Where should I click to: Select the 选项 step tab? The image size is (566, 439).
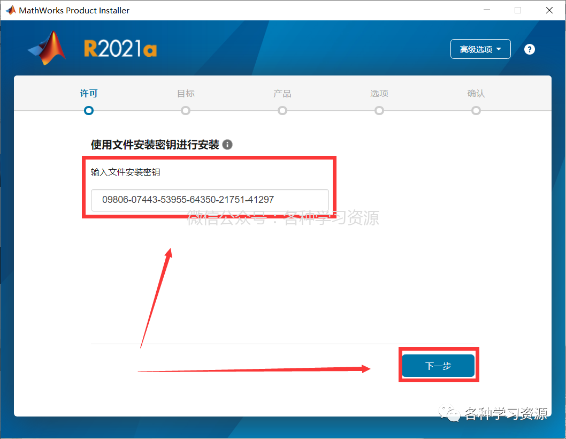point(379,93)
